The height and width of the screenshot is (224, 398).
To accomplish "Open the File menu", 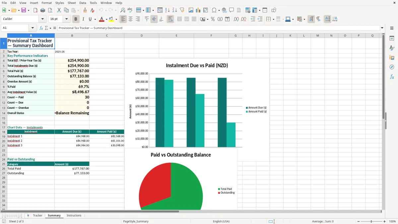I will coord(4,3).
